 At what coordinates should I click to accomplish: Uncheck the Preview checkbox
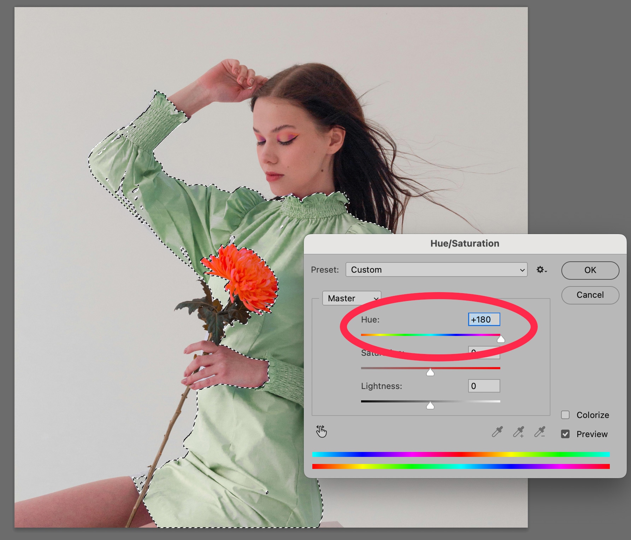tap(565, 434)
